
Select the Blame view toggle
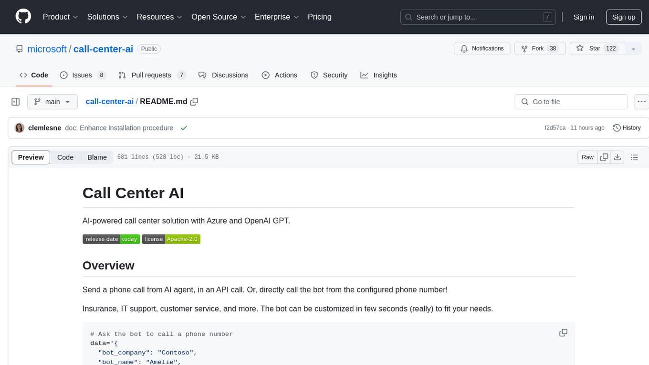(97, 157)
